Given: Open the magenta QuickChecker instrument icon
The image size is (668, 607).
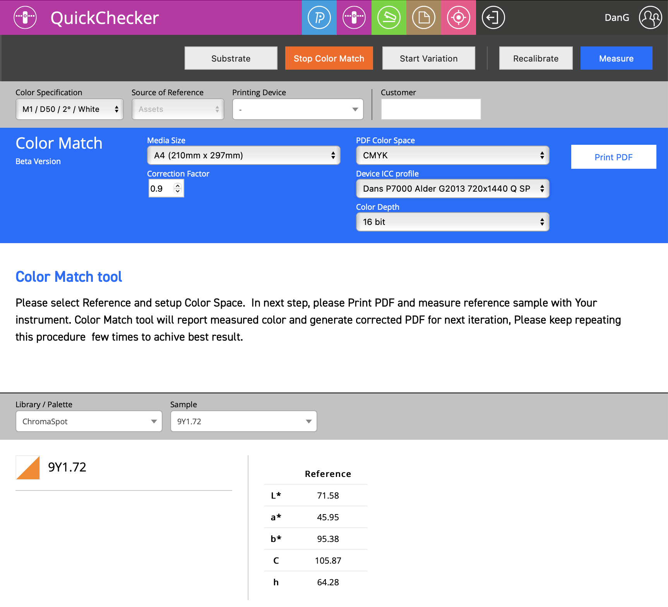Looking at the screenshot, I should coord(354,17).
